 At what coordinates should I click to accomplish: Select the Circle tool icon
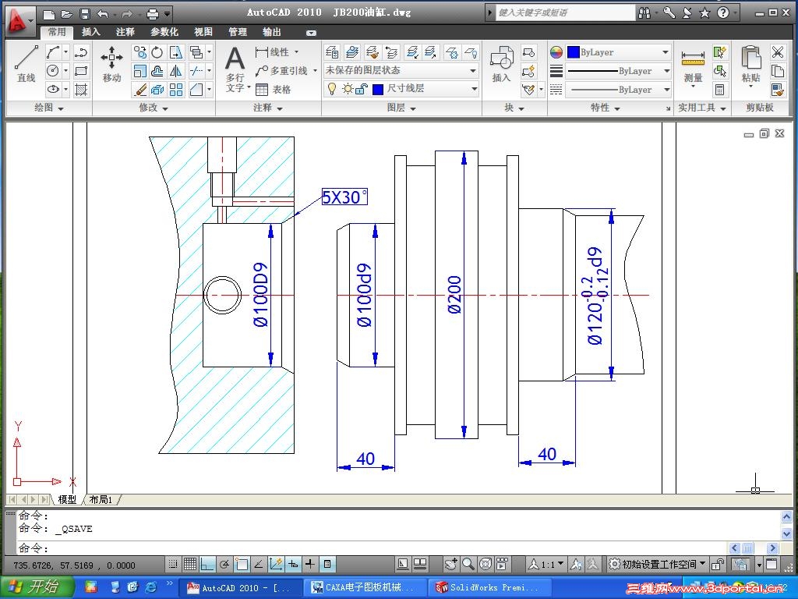(53, 71)
